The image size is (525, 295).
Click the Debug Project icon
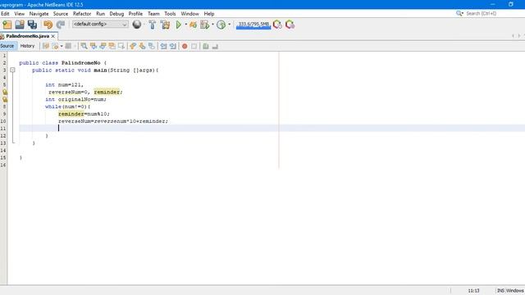tap(194, 25)
